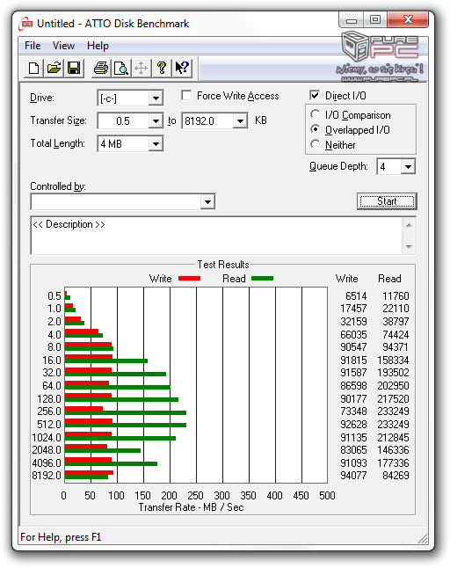Expand the maximum Transfer Size 8192.0 dropdown

pyautogui.click(x=241, y=120)
